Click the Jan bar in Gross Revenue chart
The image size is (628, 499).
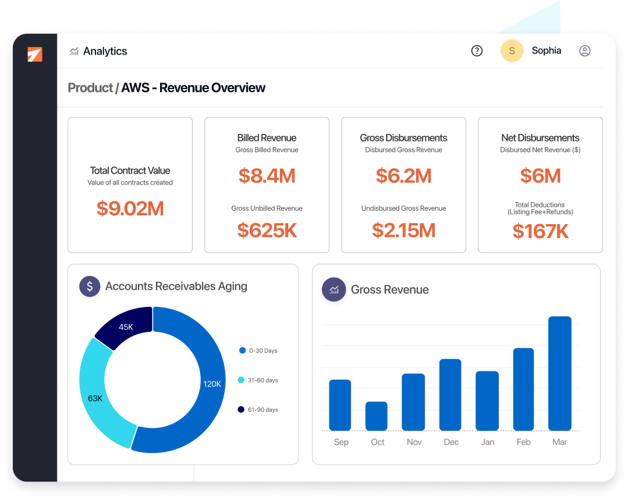pyautogui.click(x=487, y=401)
